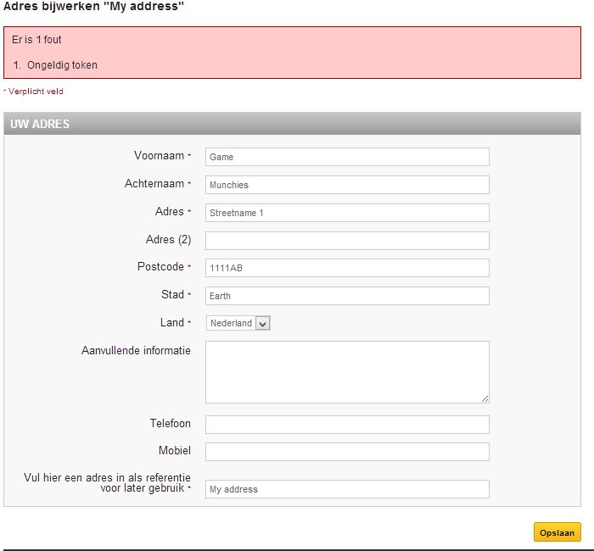This screenshot has width=594, height=551.
Task: Click the empty Adres (2) field
Action: pos(347,241)
